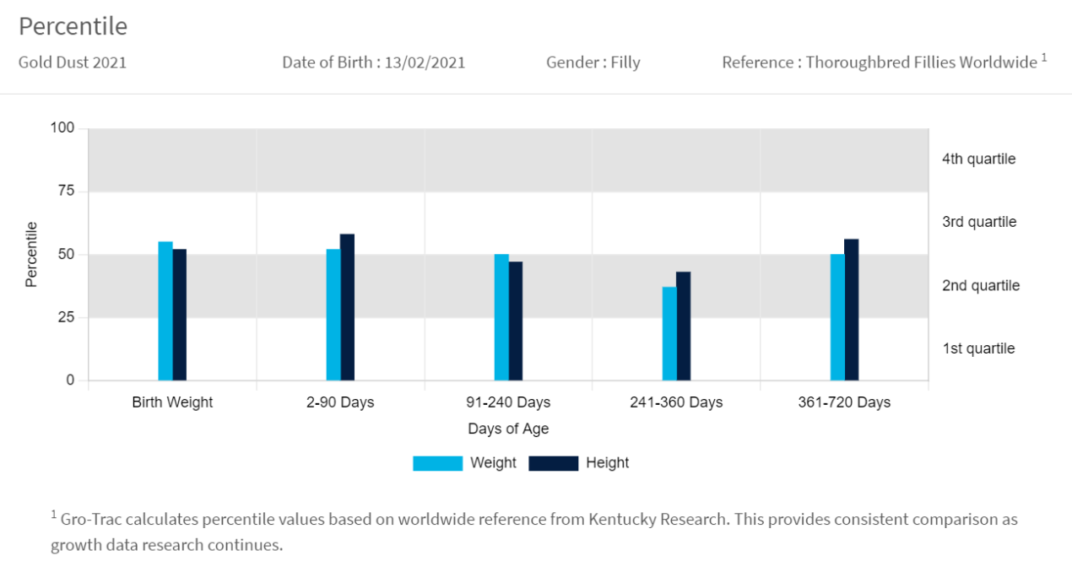Click the 241-360 Days height bar

tap(684, 326)
